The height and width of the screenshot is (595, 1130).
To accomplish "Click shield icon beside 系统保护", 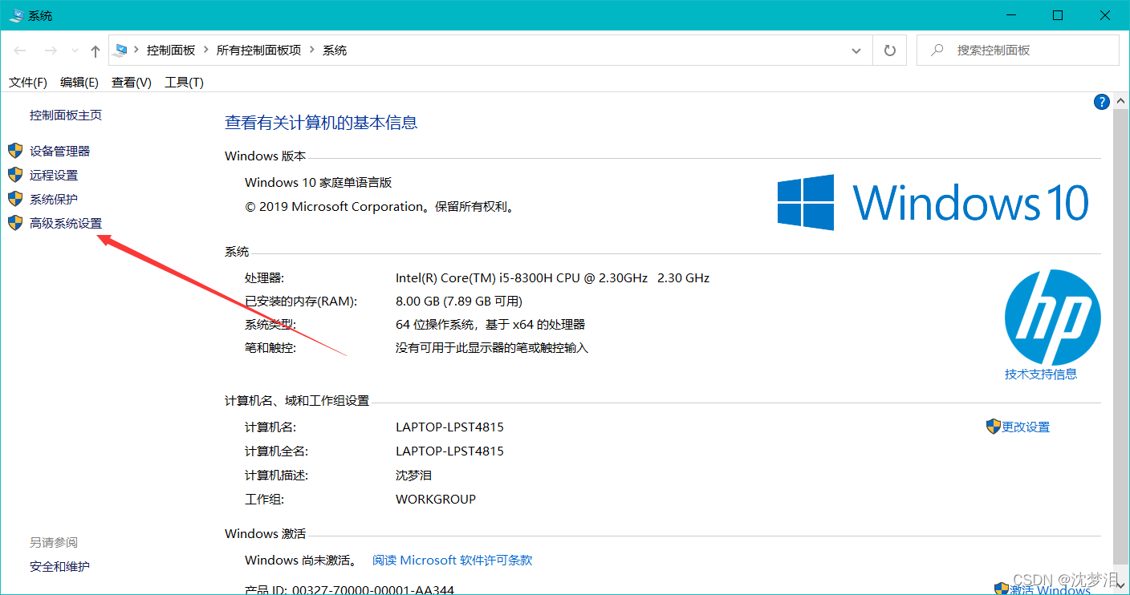I will (x=15, y=199).
